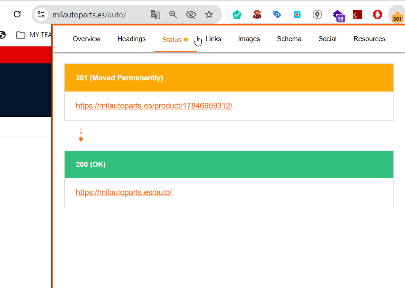Select the Status tab
The height and width of the screenshot is (288, 405).
coord(175,40)
